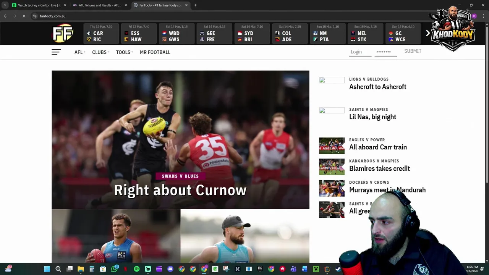The height and width of the screenshot is (275, 489).
Task: Open the CAR v RIC Thursday fixture
Action: [101, 34]
